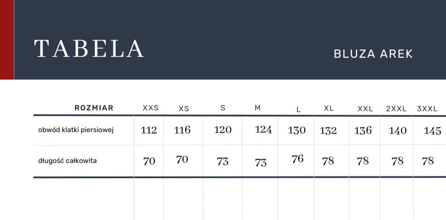Click length value 76 for size L

pyautogui.click(x=297, y=159)
